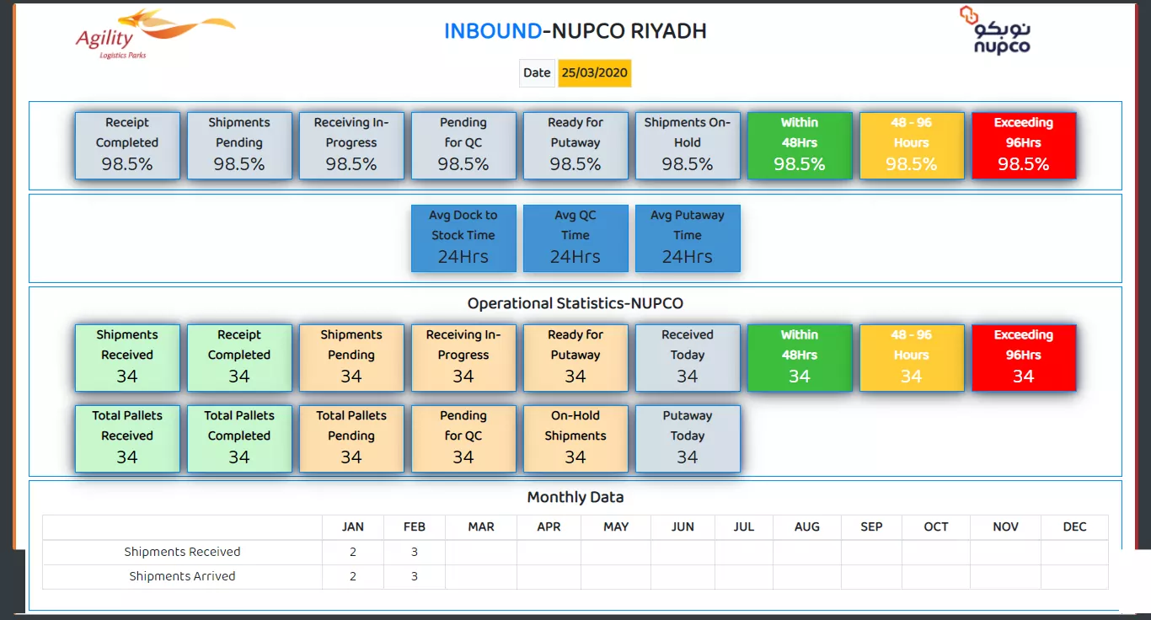This screenshot has height=620, width=1151.
Task: Click the Avg QC Time tile
Action: (x=575, y=238)
